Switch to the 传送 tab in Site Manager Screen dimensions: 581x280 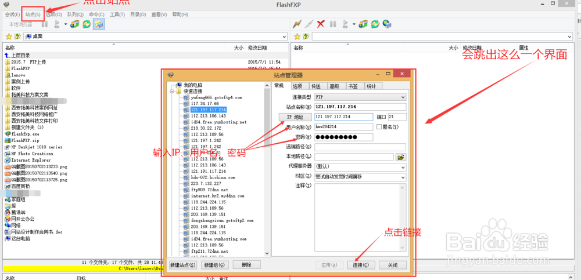318,86
